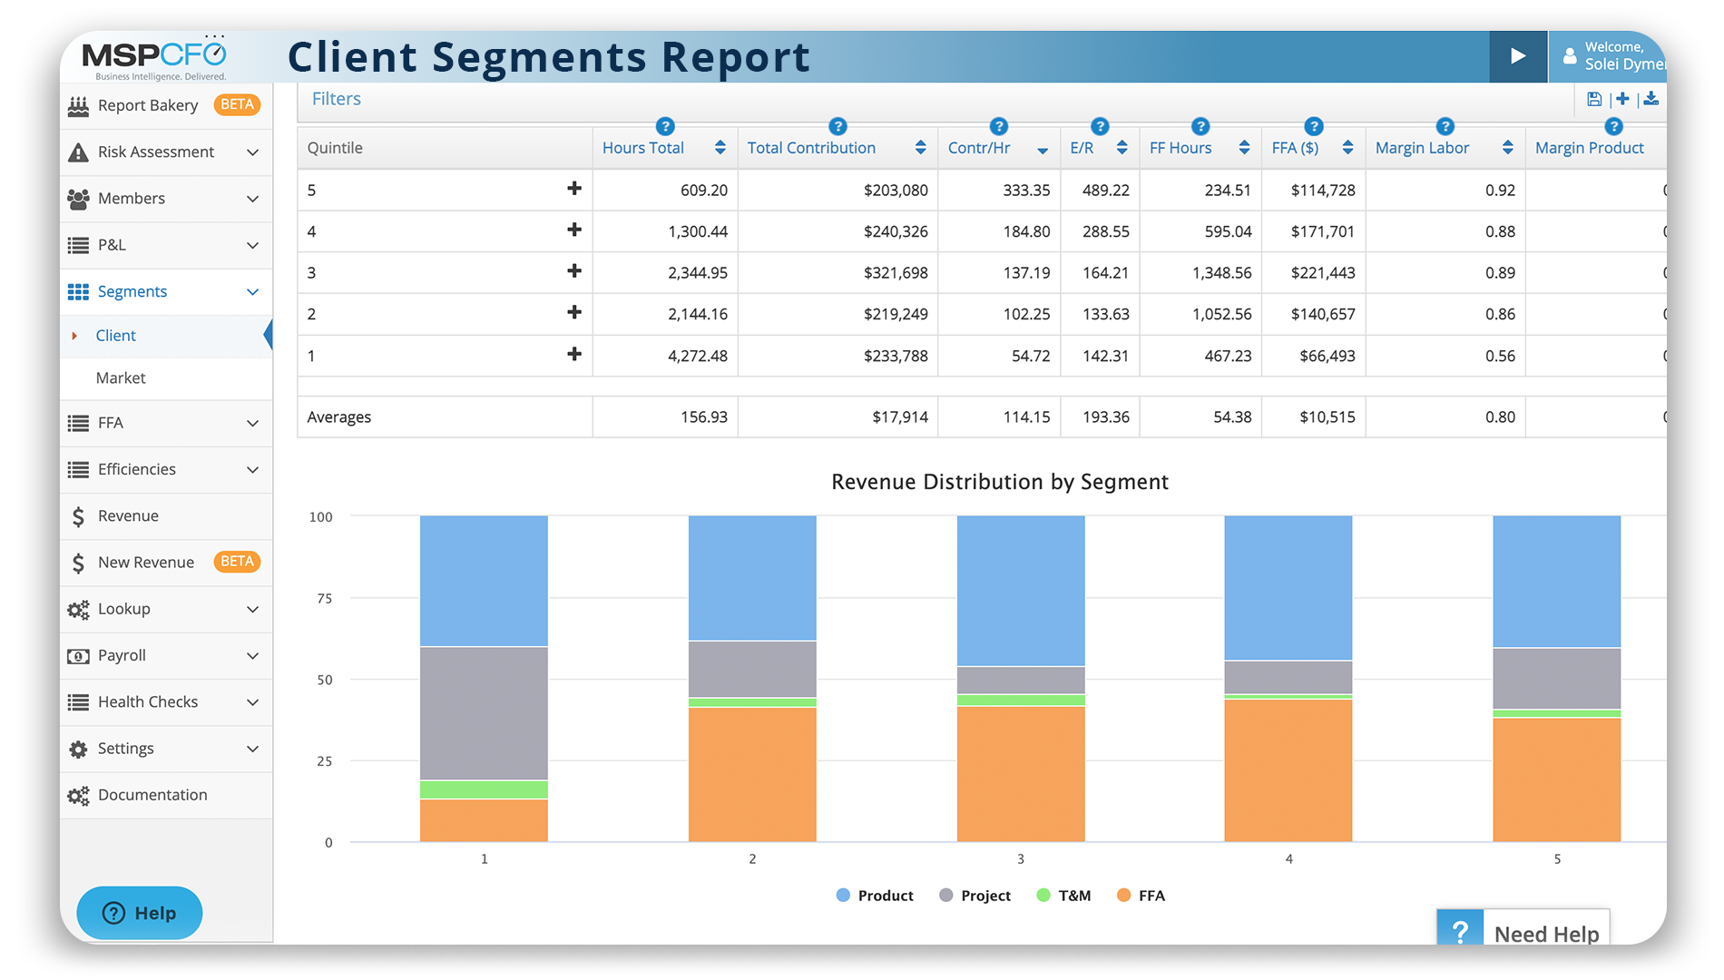This screenshot has height=980, width=1724.
Task: Click the help icon above Margin Product
Action: [x=1613, y=126]
